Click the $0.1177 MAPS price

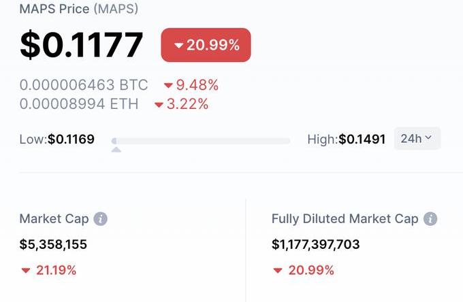click(x=82, y=45)
